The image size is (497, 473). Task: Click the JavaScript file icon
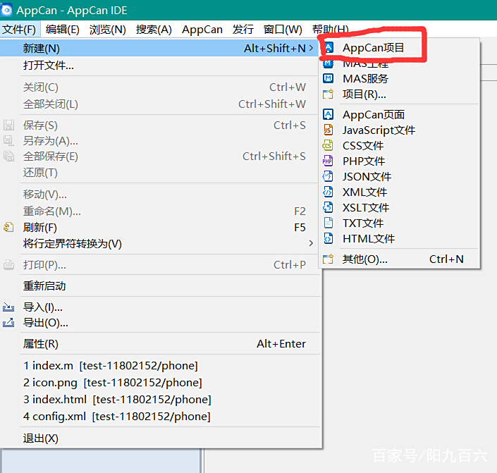coord(328,130)
